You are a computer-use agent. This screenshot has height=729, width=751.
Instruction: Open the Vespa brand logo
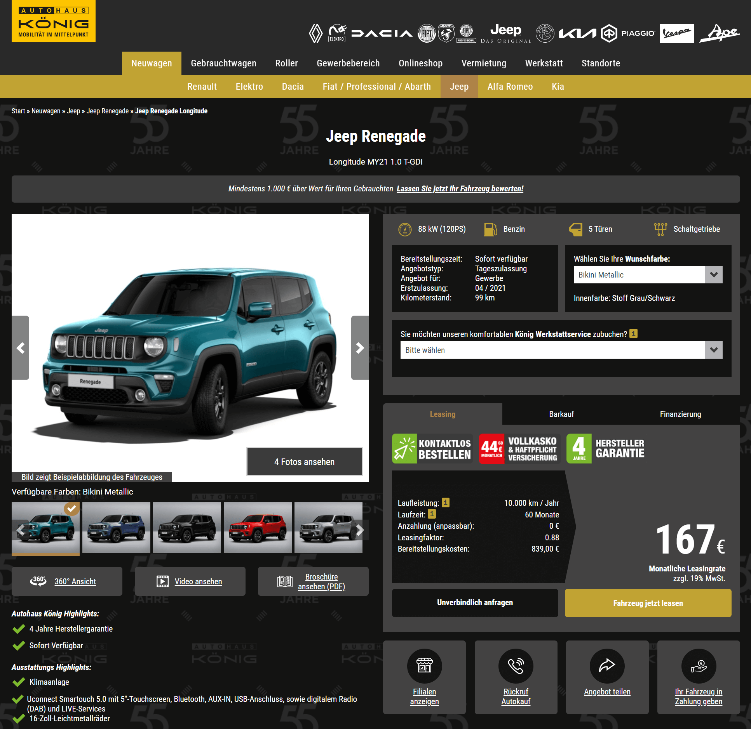pyautogui.click(x=677, y=34)
